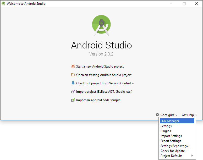Open Settings Repository... menu entry
The image size is (203, 160).
click(177, 146)
